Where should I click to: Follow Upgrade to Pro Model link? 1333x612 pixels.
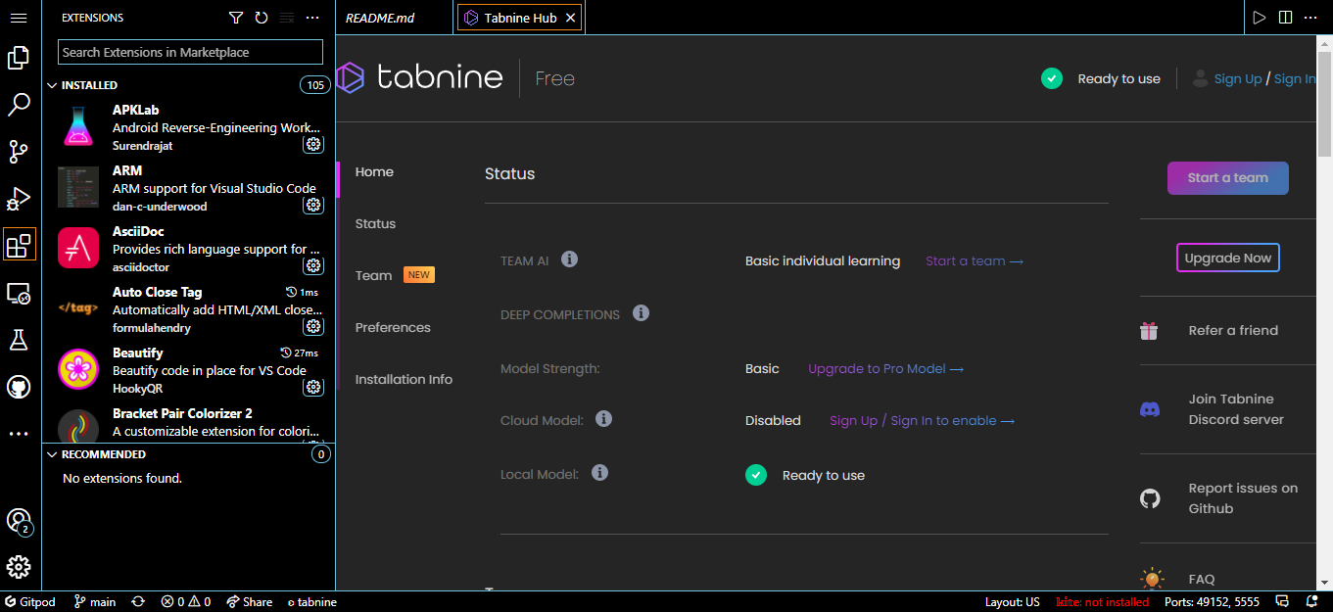click(886, 368)
